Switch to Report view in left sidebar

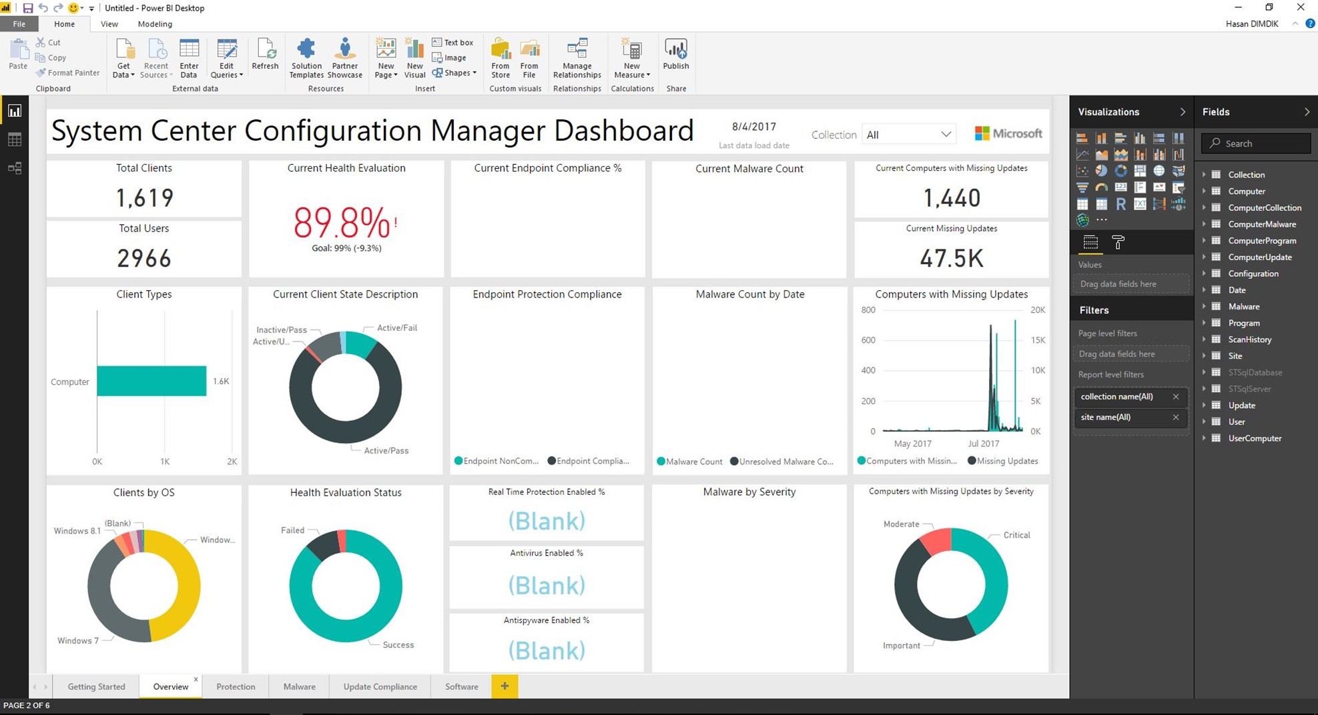coord(15,111)
